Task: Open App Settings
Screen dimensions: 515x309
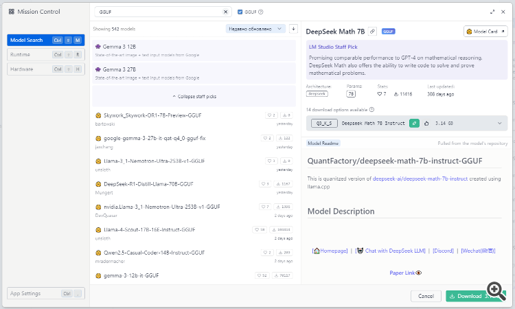Action: pos(45,293)
